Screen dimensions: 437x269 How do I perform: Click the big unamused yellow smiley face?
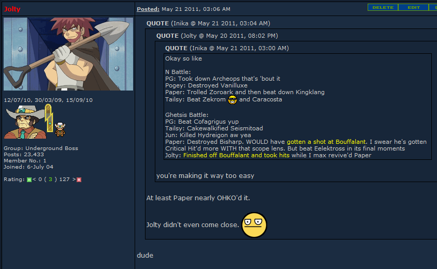254,225
